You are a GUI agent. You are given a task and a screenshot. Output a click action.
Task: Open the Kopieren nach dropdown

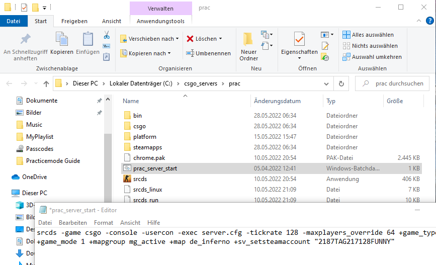pyautogui.click(x=145, y=53)
